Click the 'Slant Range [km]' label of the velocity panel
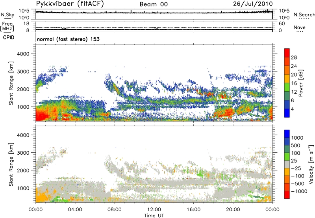The image size is (315, 218). point(11,164)
